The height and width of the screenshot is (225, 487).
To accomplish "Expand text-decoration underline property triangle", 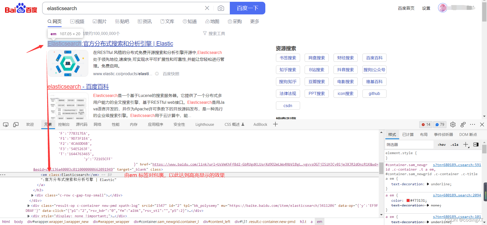I will 428,184.
